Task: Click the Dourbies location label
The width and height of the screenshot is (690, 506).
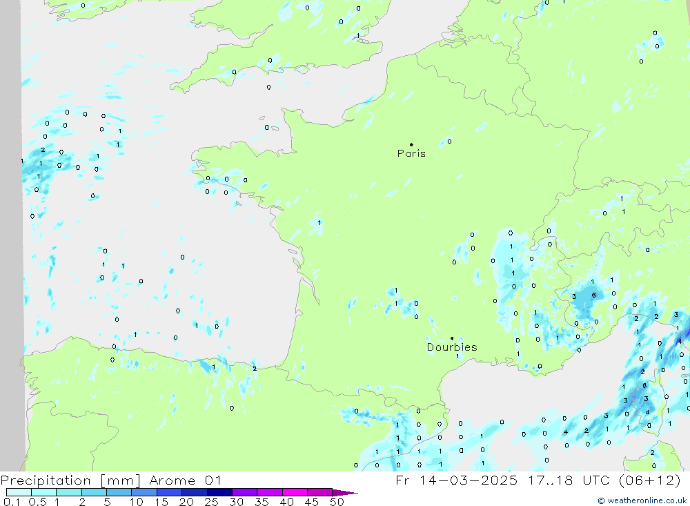Action: (x=452, y=347)
